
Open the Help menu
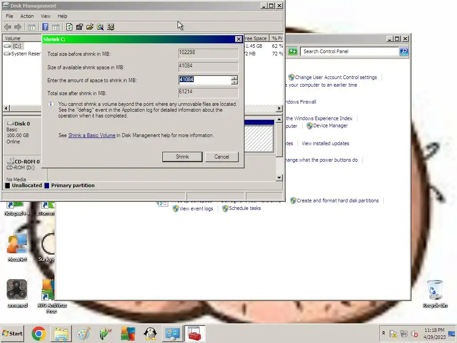tap(62, 16)
